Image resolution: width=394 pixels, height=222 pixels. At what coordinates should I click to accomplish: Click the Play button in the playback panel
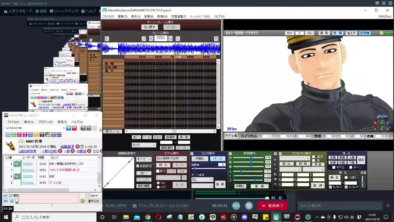pos(334,178)
